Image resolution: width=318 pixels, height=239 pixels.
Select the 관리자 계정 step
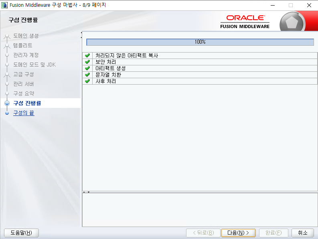[26, 55]
